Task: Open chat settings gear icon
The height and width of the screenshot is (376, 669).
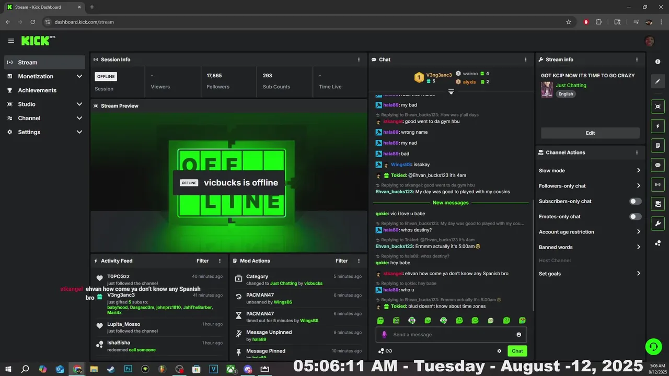Action: coord(499,351)
